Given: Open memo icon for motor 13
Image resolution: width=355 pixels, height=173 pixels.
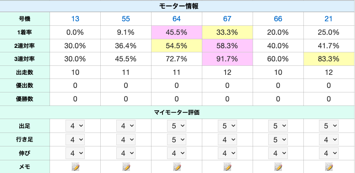Looking at the screenshot, I should click(x=75, y=166).
